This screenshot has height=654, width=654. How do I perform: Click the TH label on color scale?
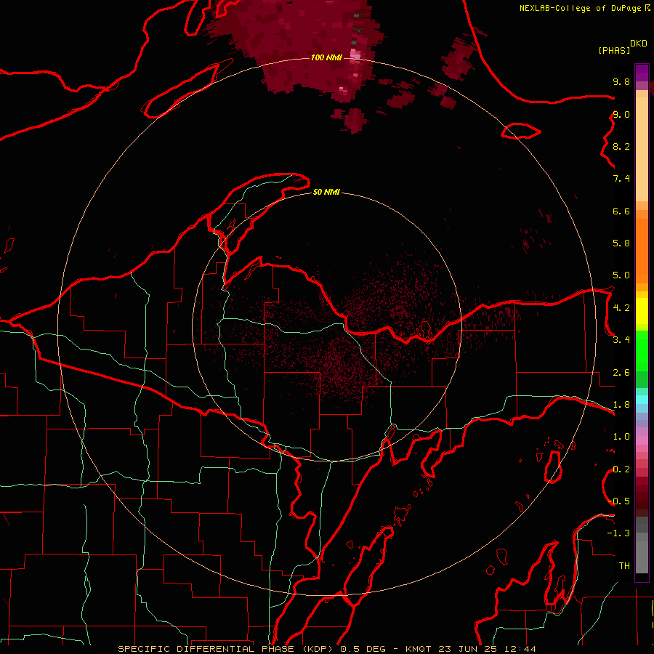(x=624, y=566)
